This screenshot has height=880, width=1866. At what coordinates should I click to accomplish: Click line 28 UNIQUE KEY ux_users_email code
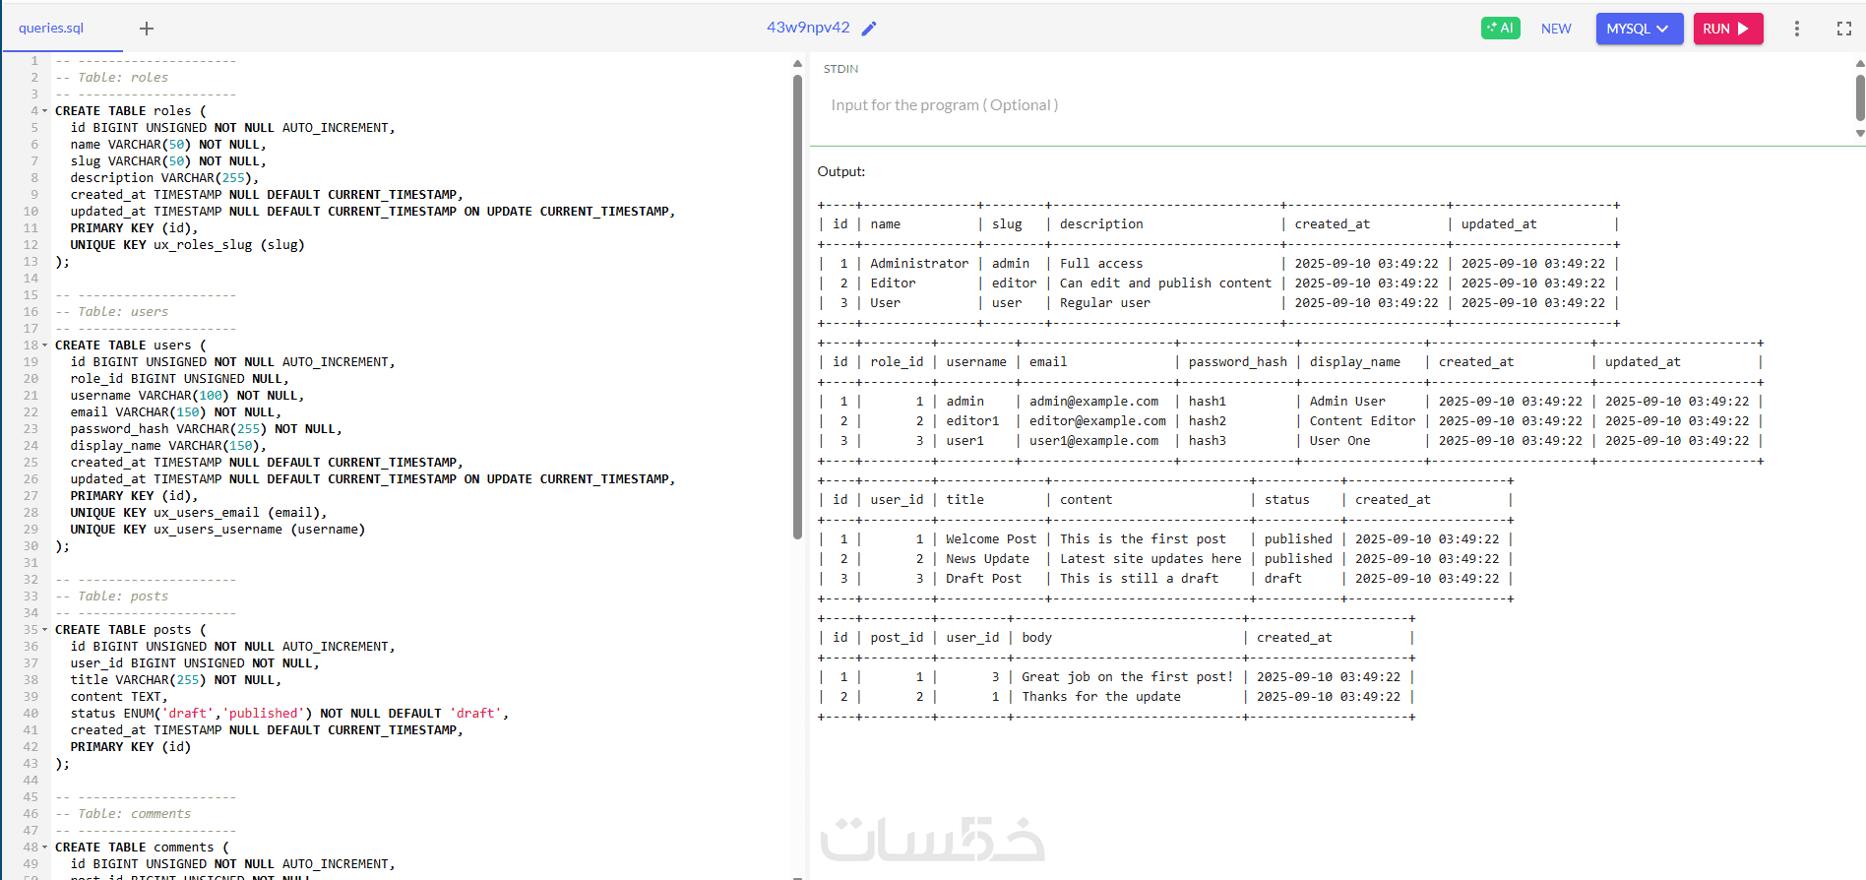click(x=199, y=513)
